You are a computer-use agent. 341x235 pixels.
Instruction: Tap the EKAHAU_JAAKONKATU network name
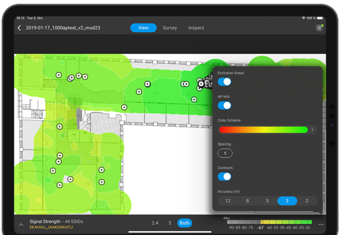coord(51,227)
